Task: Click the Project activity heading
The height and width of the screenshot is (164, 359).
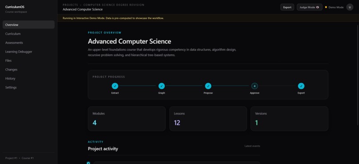Action: coord(103,149)
